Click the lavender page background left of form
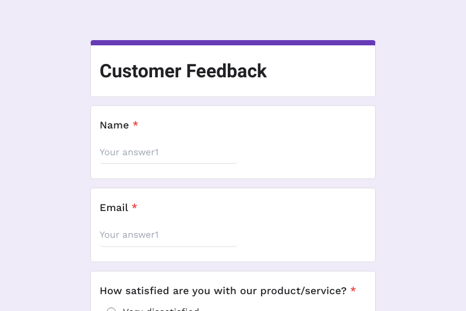The height and width of the screenshot is (311, 466). pyautogui.click(x=44, y=174)
